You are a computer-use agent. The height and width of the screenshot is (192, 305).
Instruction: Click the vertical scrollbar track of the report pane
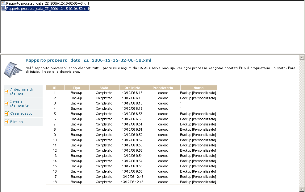[302, 123]
